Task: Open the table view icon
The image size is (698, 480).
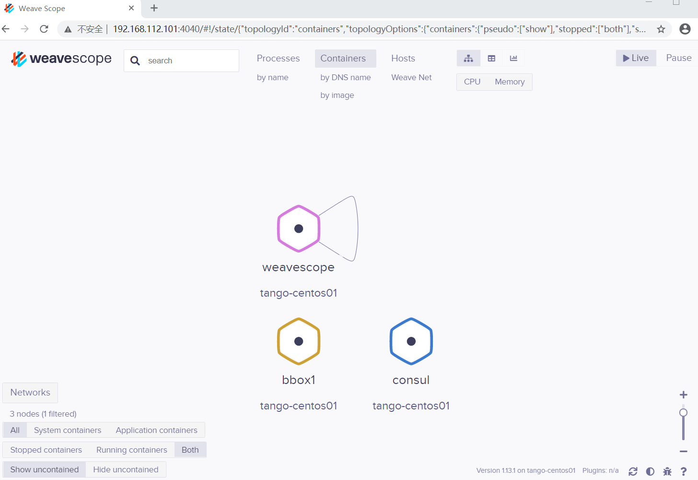Action: (x=491, y=58)
